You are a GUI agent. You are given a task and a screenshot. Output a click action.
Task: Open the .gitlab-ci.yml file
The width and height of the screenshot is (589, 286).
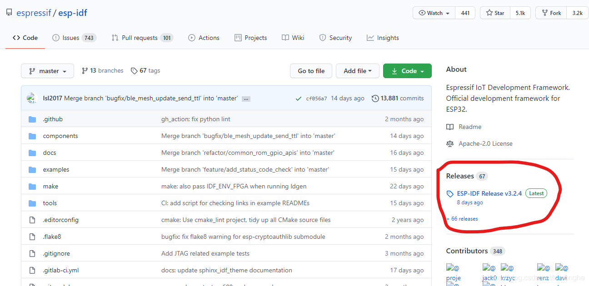pos(61,270)
